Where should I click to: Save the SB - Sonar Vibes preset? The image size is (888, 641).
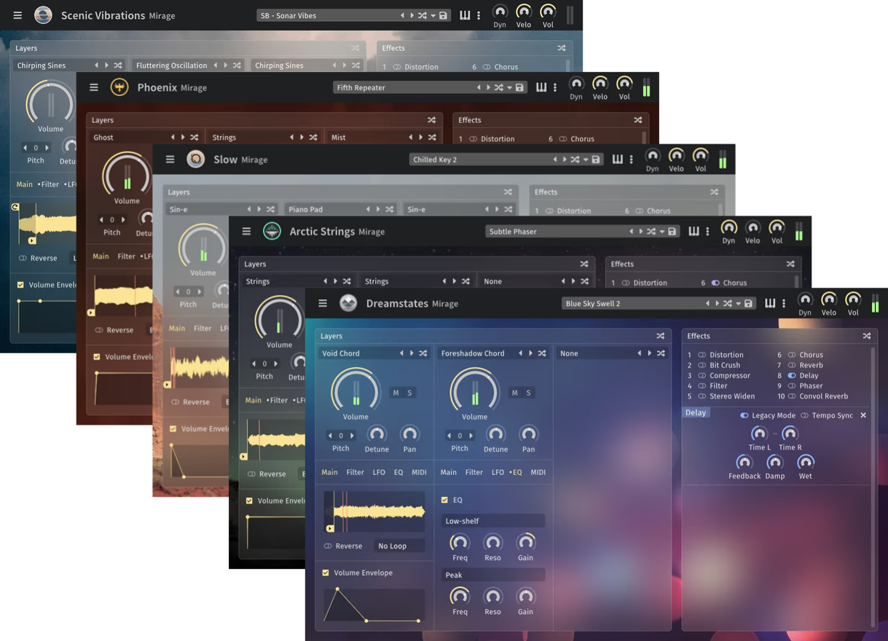tap(443, 15)
